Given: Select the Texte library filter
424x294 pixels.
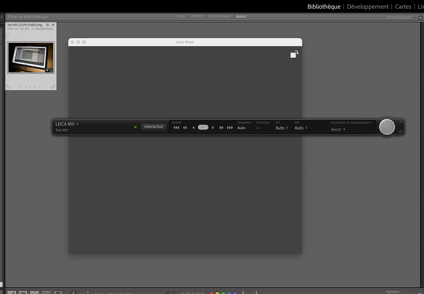Looking at the screenshot, I should (x=181, y=16).
